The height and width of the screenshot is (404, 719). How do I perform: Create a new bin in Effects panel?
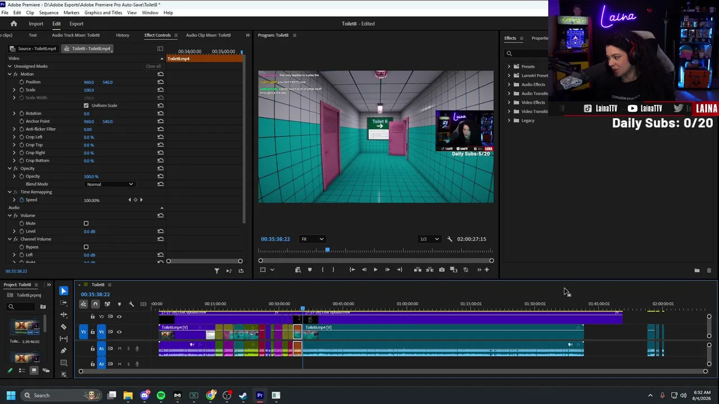point(697,270)
